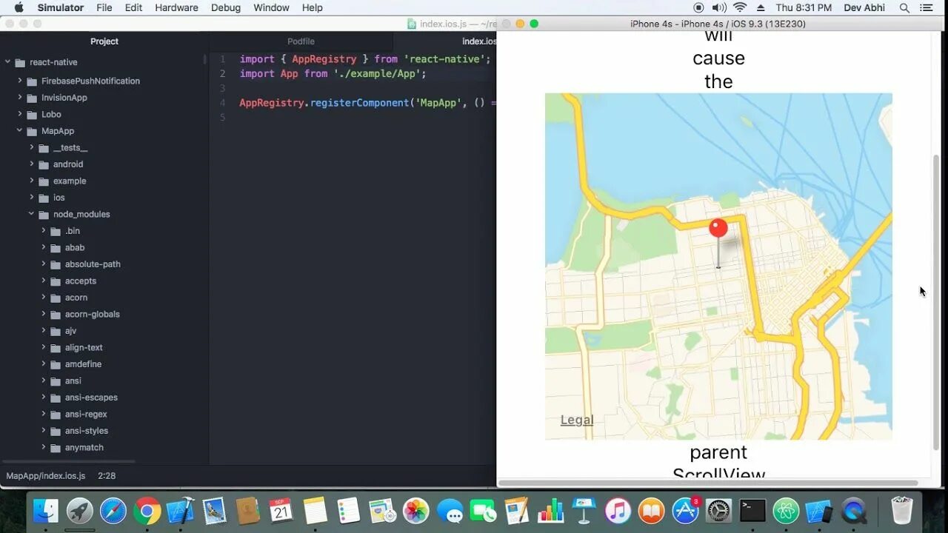The height and width of the screenshot is (533, 948).
Task: Open QuickTime Player in the dock
Action: 853,511
